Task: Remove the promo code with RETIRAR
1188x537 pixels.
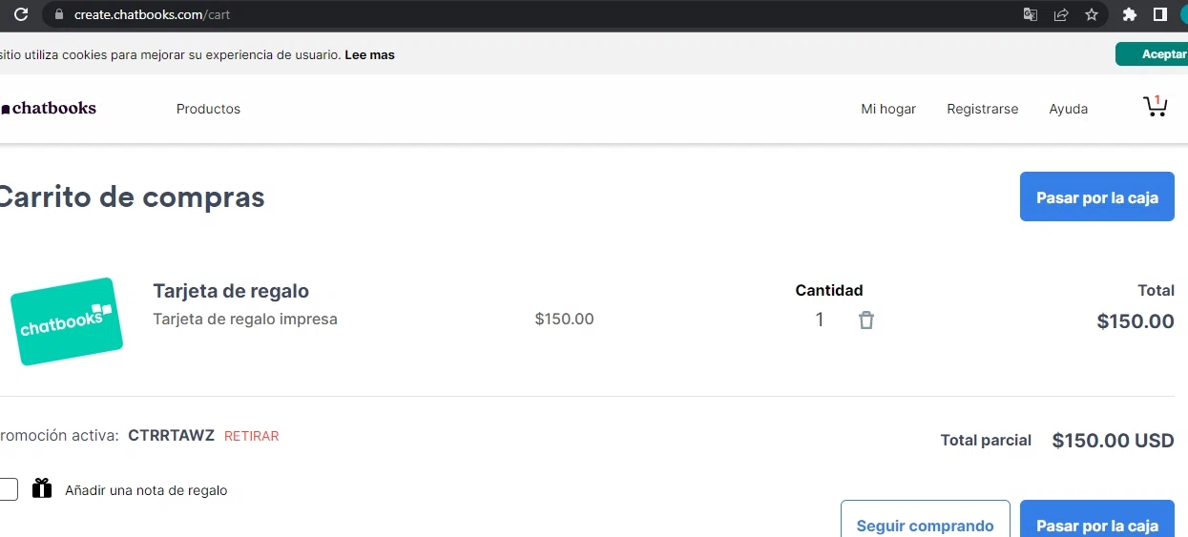Action: coord(252,436)
